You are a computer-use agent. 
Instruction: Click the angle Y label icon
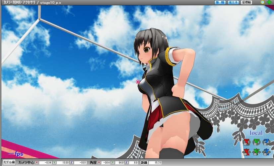click(113, 162)
